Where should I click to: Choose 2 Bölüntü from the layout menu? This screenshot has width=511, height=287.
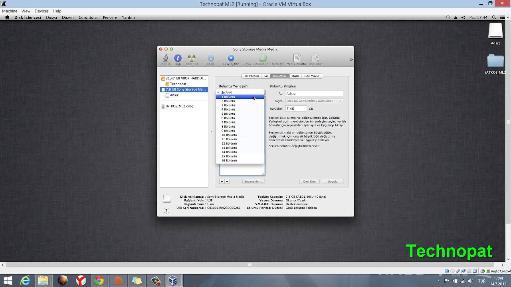point(240,101)
